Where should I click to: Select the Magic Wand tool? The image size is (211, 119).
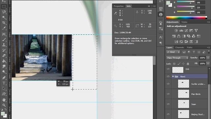coord(4,17)
